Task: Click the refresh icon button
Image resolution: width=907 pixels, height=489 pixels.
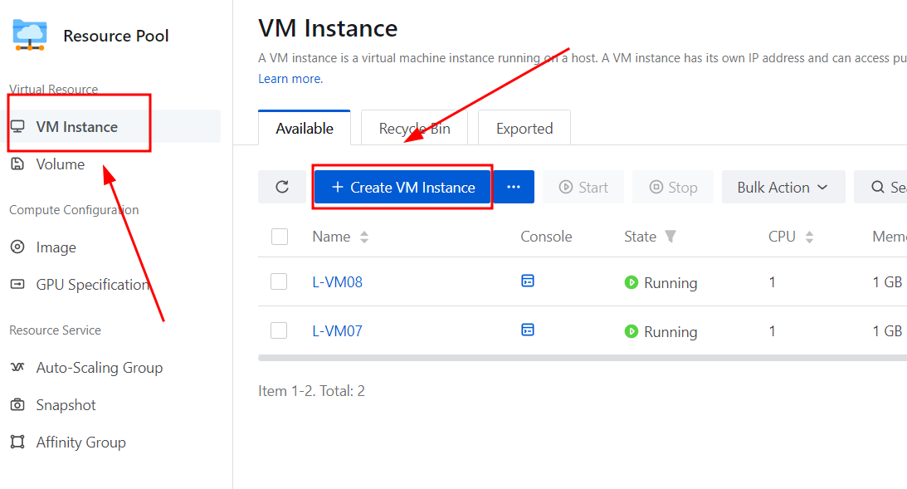Action: pos(282,187)
